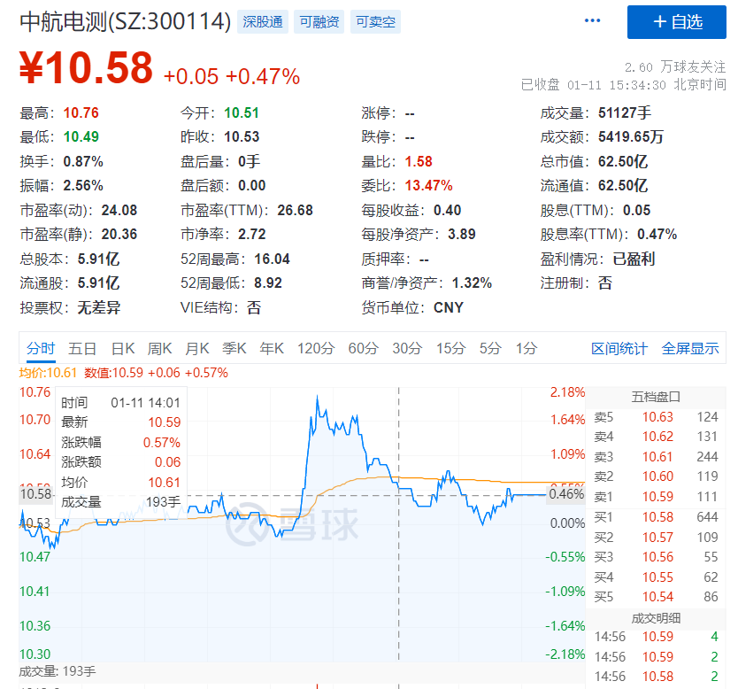Switch to the 五日 chart tab
Screen dimensions: 738x689
pos(82,349)
